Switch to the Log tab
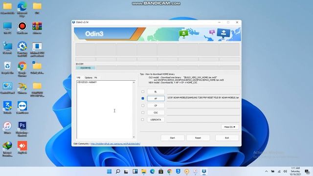The height and width of the screenshot is (176, 313). click(x=78, y=77)
